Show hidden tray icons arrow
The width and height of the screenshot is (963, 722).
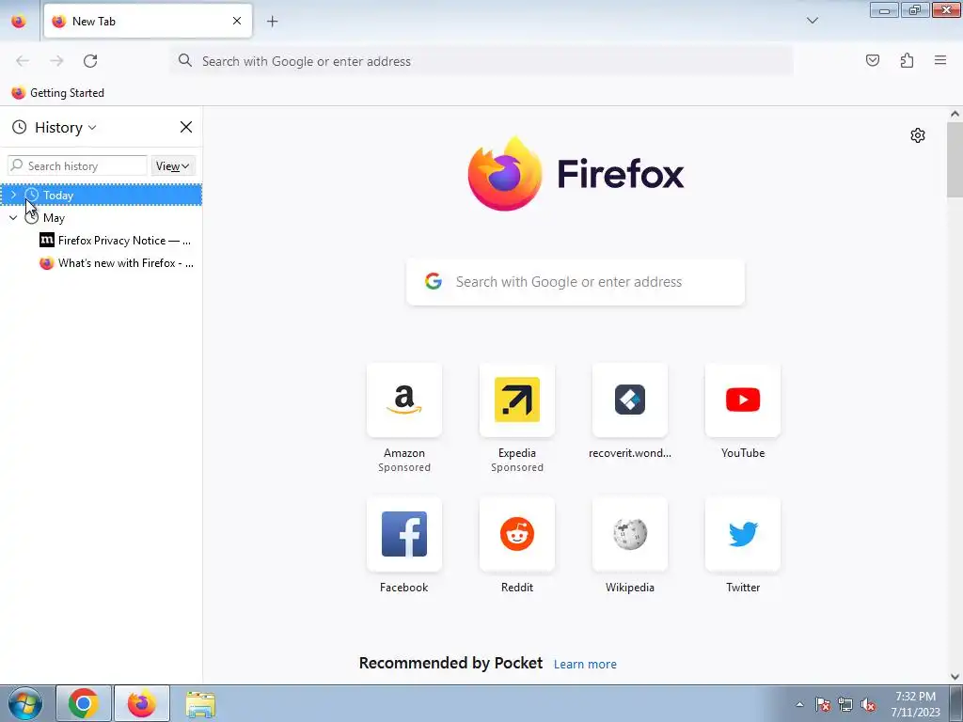[x=799, y=704]
